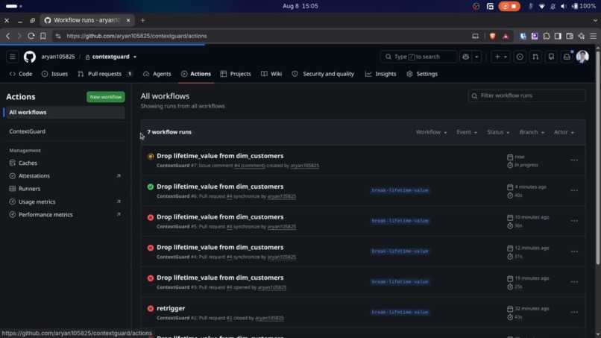Open the Issues circle icon in GitHub header
The height and width of the screenshot is (338, 601).
(520, 57)
